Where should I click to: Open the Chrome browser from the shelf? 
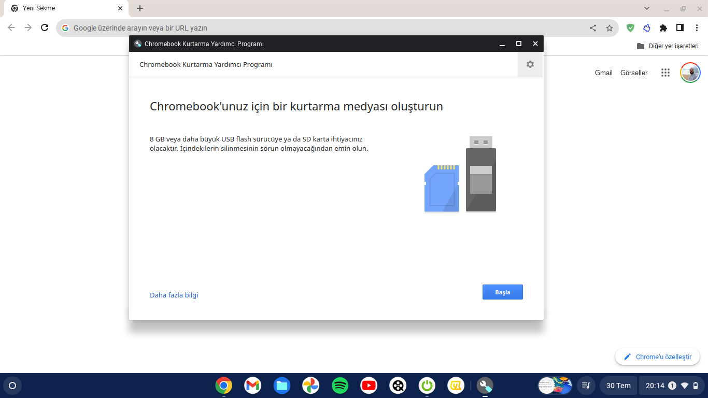click(x=224, y=386)
